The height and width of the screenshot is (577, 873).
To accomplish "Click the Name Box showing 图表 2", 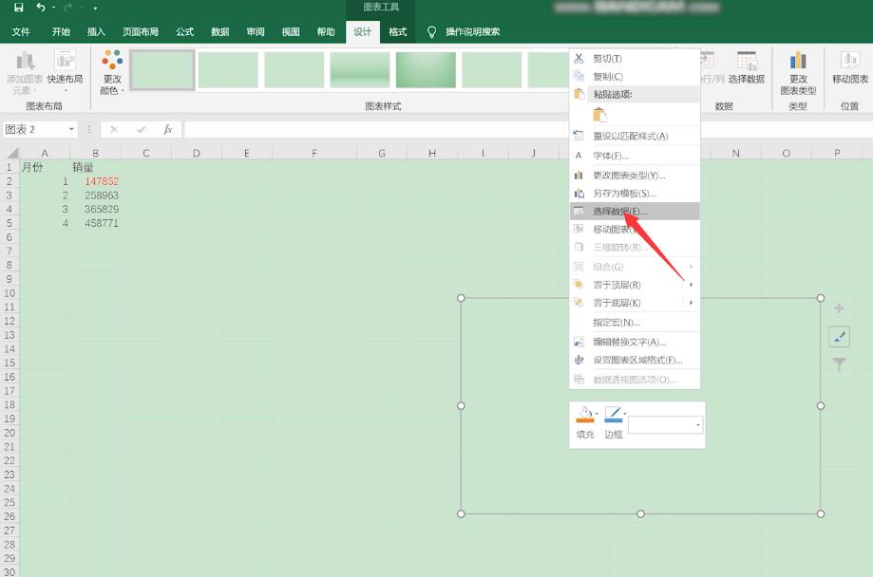I will pos(34,129).
